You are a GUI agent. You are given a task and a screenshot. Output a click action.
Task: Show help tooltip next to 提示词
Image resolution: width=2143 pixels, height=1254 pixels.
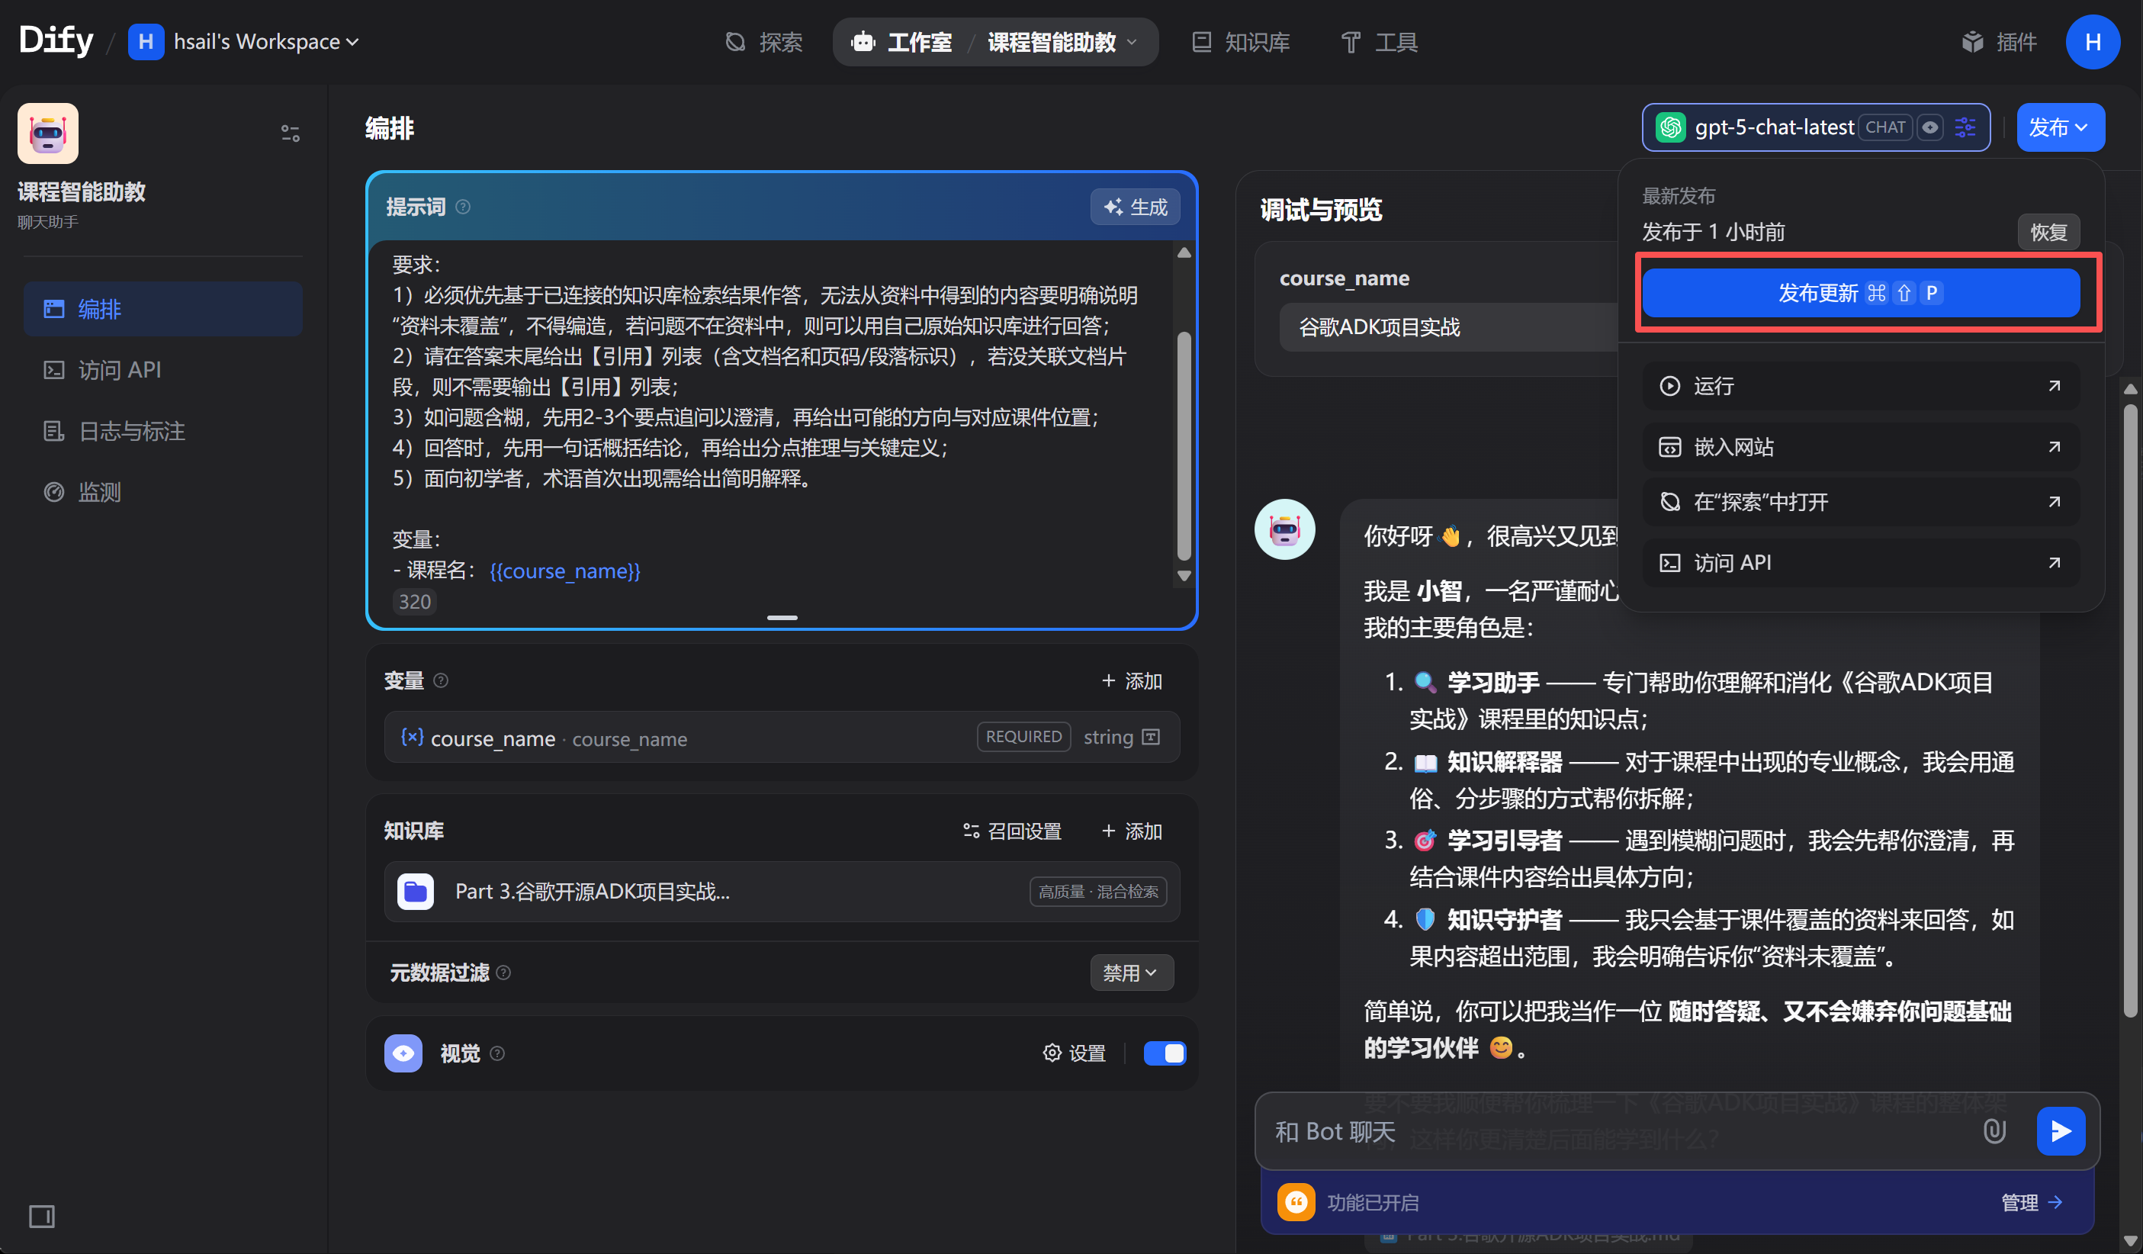(463, 207)
